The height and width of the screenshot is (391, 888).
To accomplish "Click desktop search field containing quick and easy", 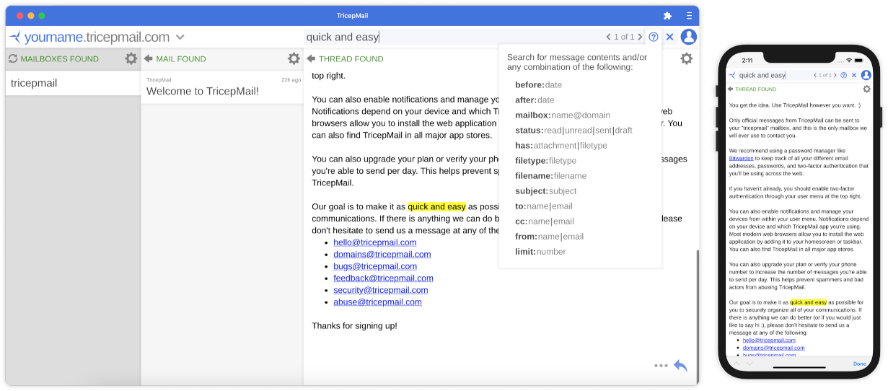I will pos(453,37).
